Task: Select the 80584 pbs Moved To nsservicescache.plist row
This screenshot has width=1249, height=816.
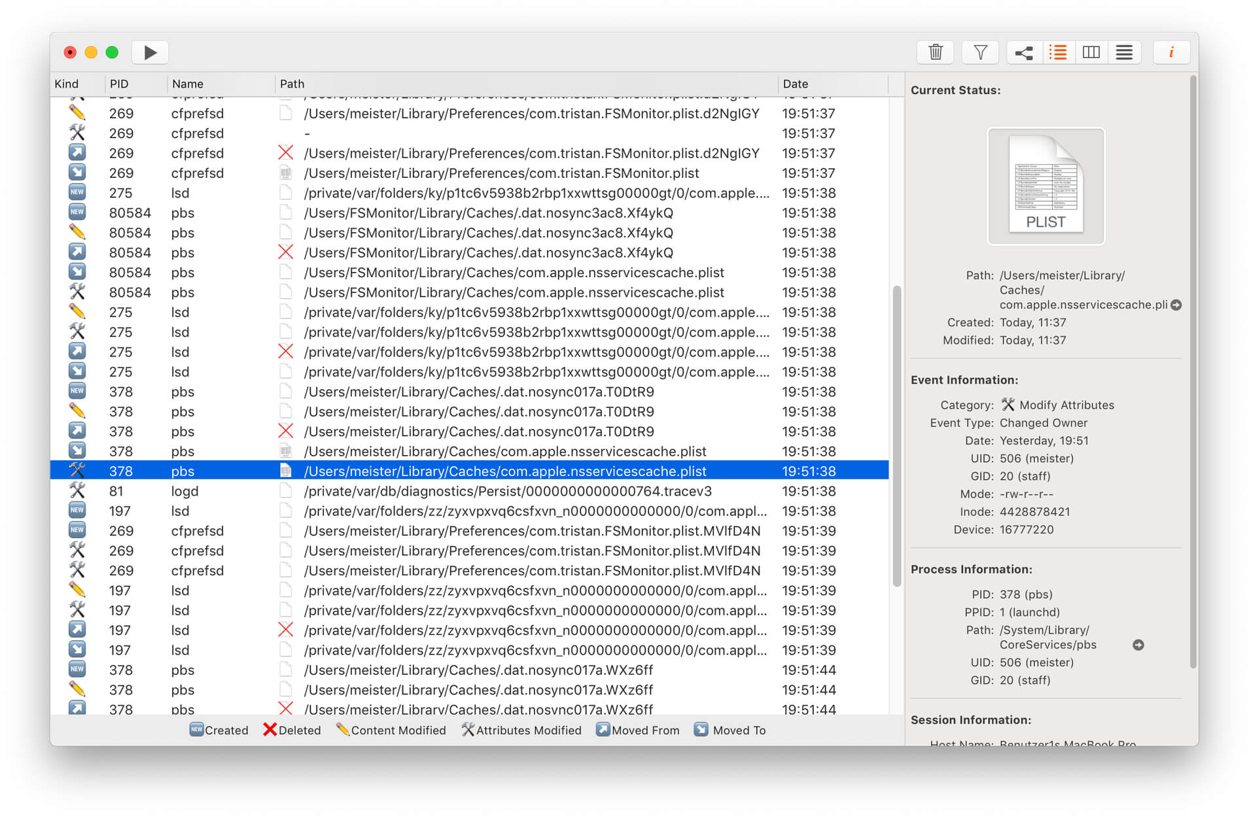Action: pos(469,273)
